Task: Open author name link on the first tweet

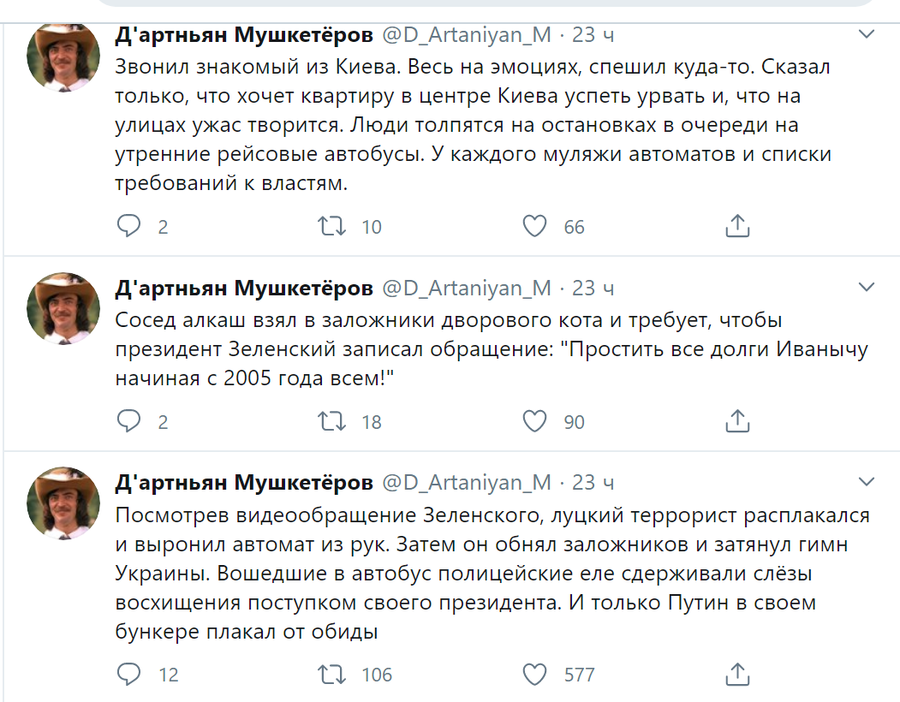Action: tap(244, 35)
